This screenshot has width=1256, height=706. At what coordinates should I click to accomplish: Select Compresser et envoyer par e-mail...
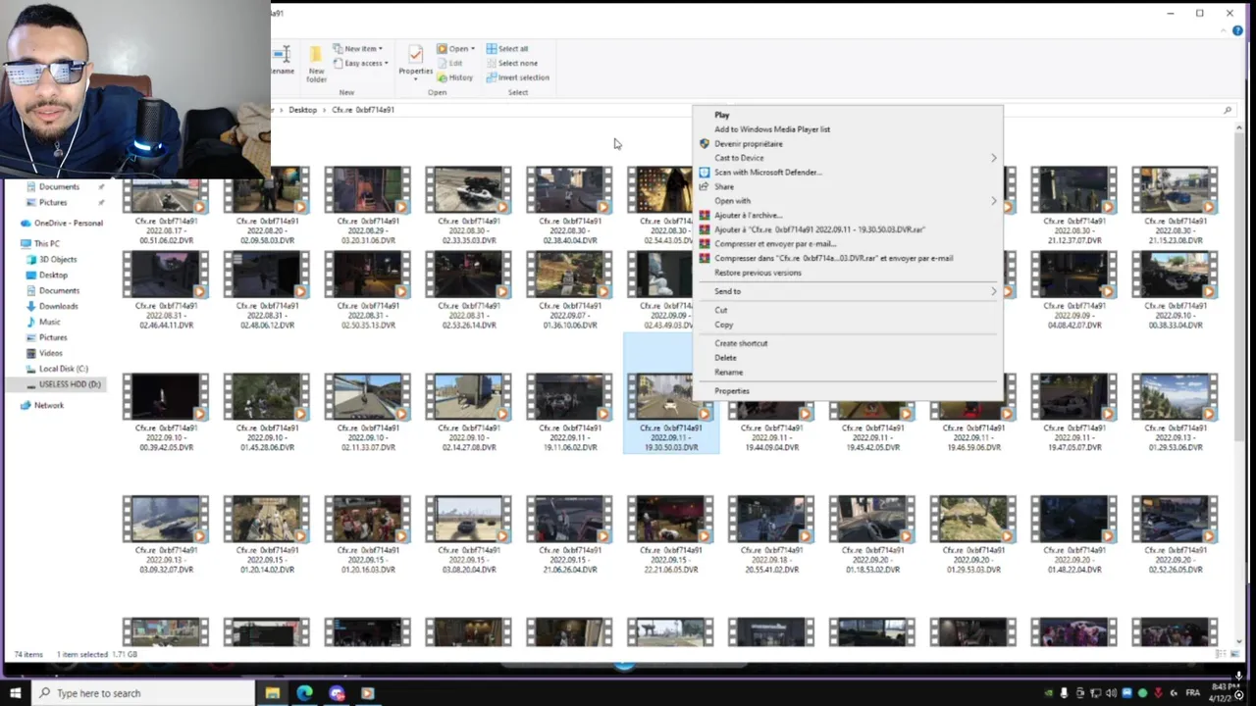(x=847, y=244)
